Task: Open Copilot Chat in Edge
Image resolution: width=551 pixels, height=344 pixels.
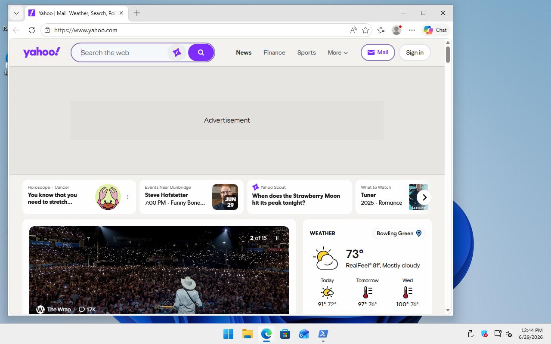Action: coord(435,30)
